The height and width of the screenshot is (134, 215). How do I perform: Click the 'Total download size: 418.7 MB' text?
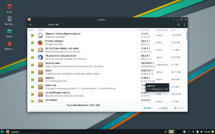(83, 105)
